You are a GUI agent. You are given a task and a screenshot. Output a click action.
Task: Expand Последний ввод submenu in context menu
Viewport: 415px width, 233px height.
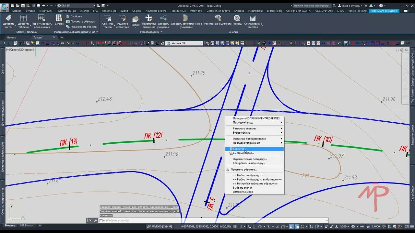pos(255,123)
